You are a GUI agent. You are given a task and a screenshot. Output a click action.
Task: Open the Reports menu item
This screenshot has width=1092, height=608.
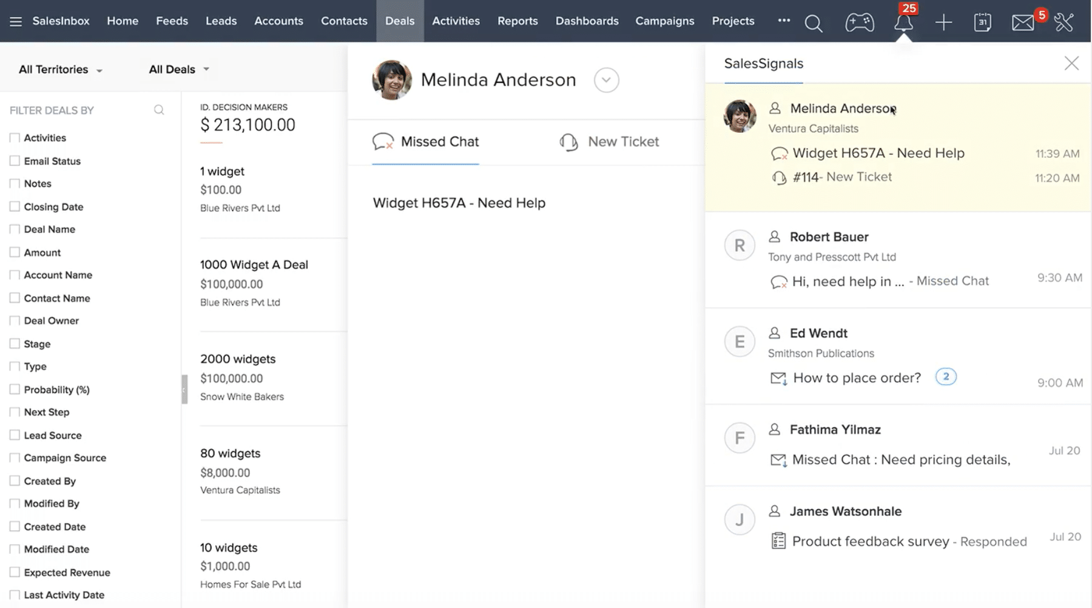point(517,21)
